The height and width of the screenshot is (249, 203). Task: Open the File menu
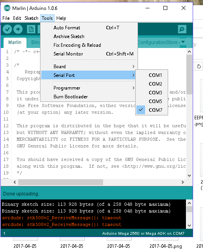[6, 18]
